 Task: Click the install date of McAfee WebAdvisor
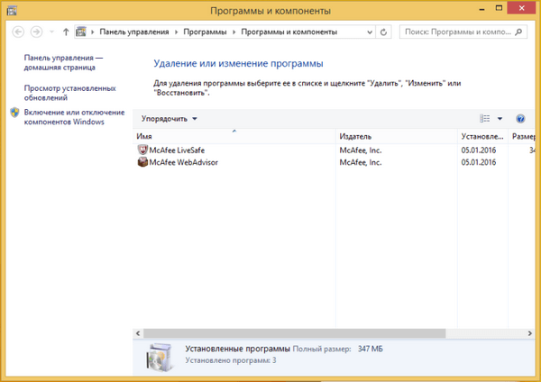(x=479, y=162)
